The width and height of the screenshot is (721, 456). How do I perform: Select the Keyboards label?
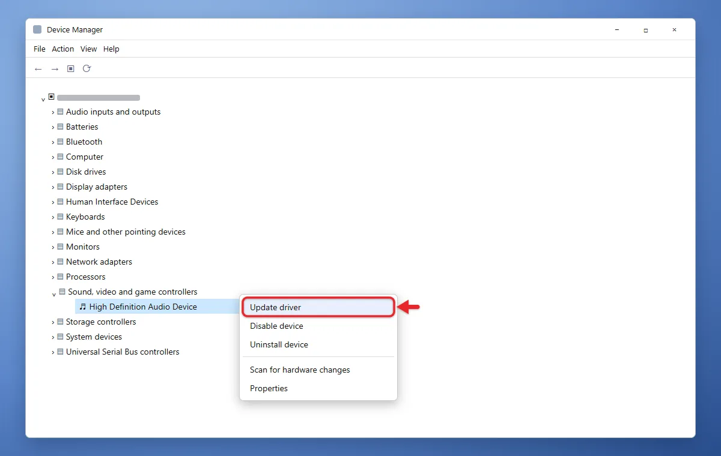coord(85,217)
